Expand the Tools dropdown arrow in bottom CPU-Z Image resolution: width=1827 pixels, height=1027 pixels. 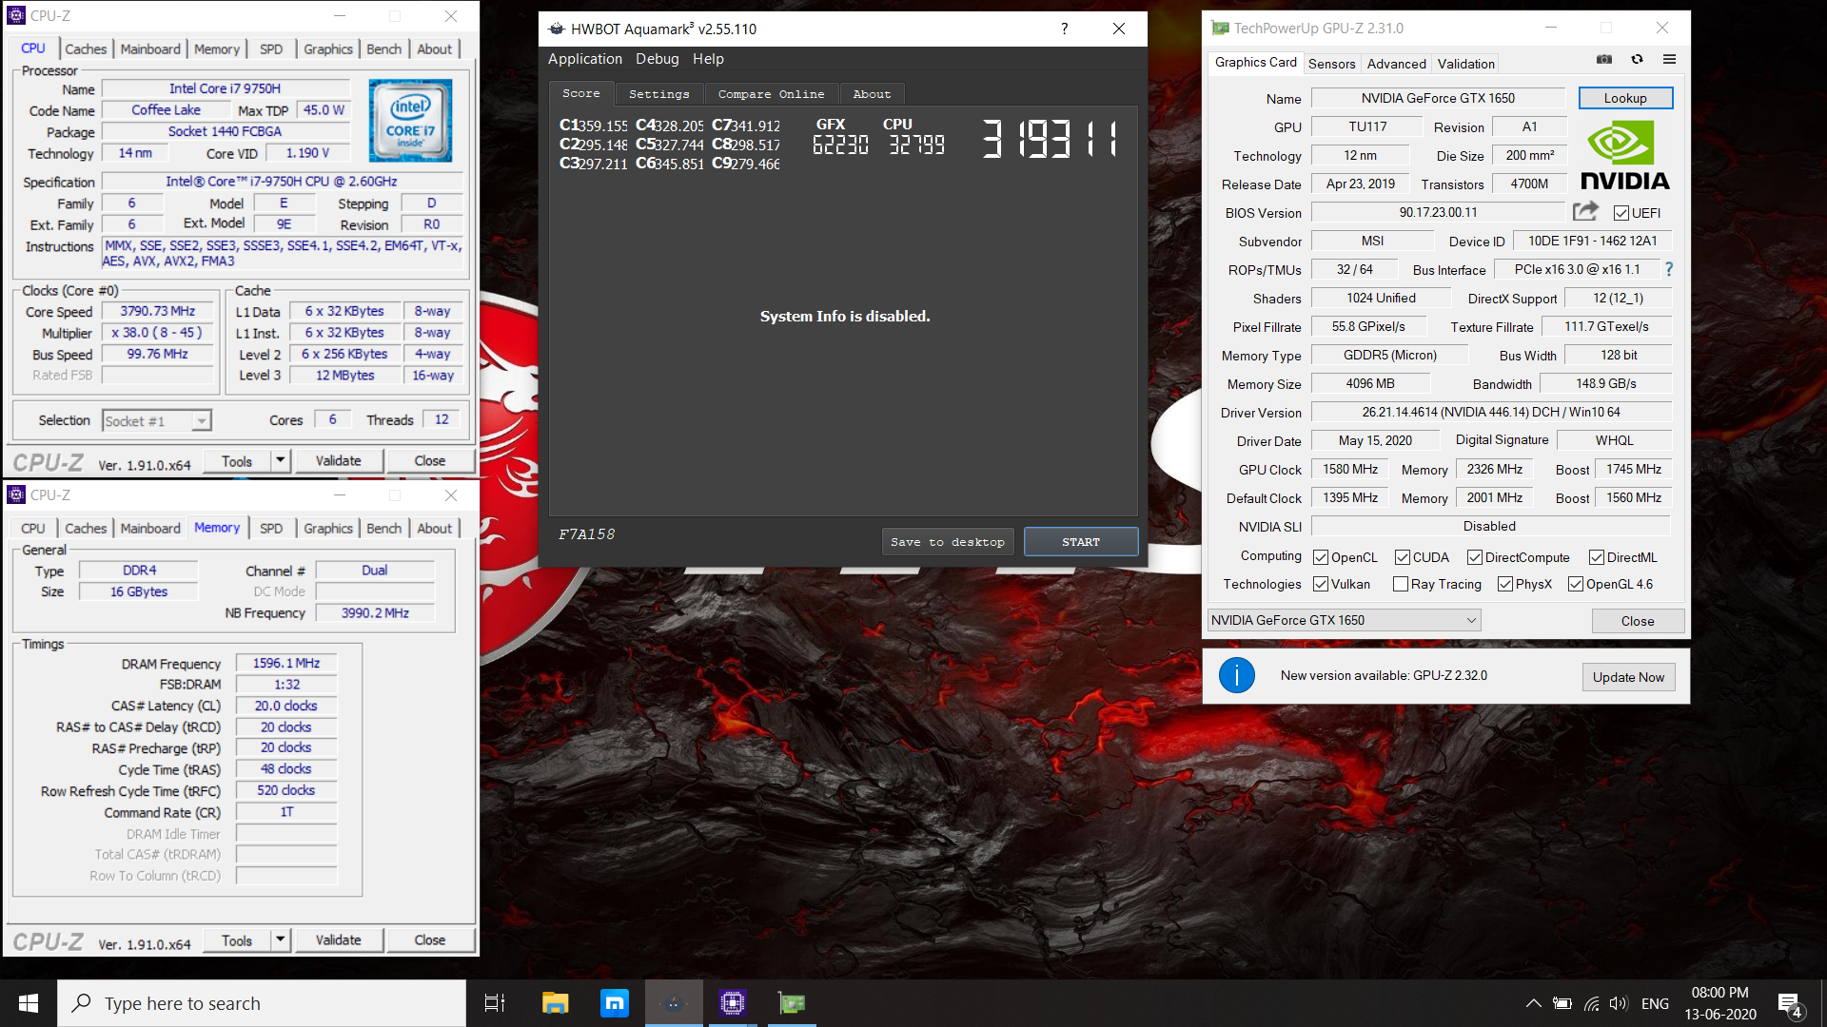280,940
